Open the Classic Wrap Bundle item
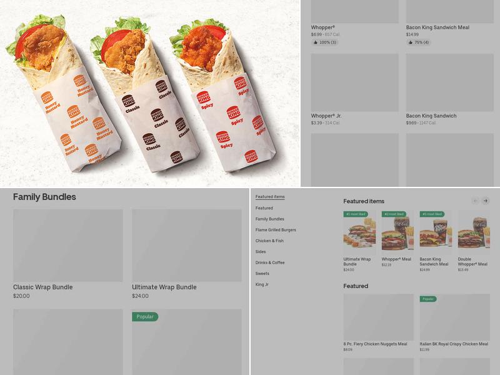Image resolution: width=500 pixels, height=375 pixels. click(x=68, y=254)
